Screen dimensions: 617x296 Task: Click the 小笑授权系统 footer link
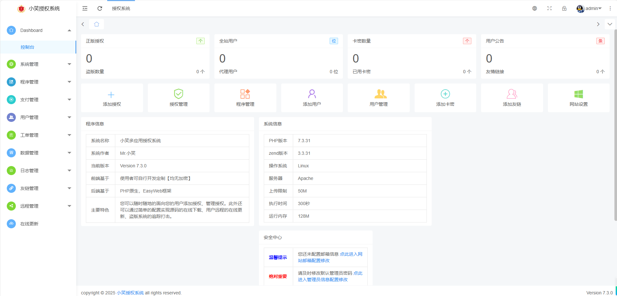130,293
